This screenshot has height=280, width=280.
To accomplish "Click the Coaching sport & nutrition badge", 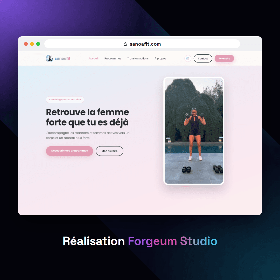I will tap(65, 100).
